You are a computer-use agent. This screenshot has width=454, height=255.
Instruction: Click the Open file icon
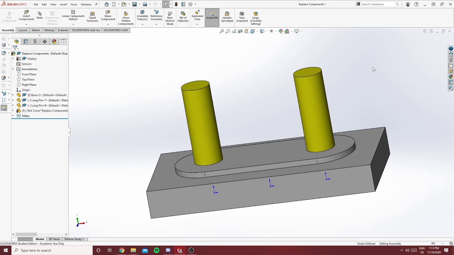124,4
